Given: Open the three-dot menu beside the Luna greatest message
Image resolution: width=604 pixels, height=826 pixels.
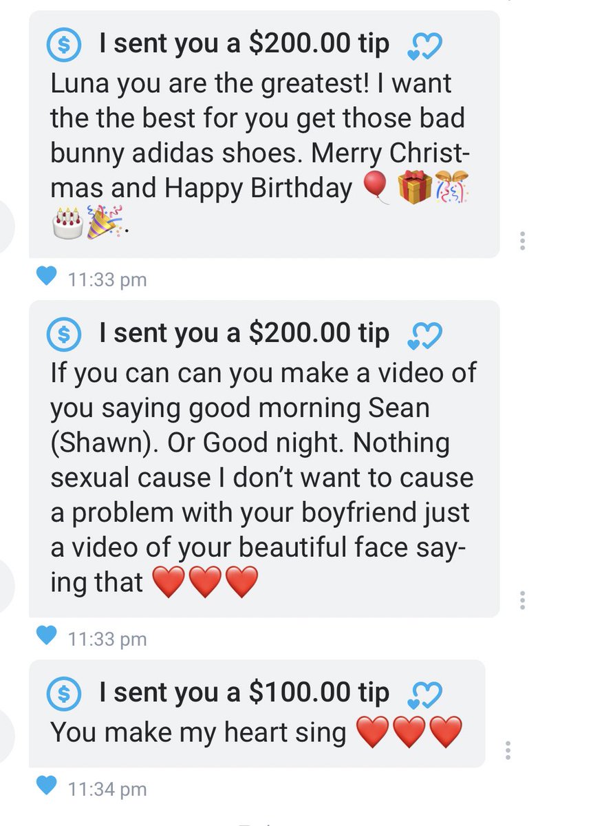Looking at the screenshot, I should pos(523,241).
